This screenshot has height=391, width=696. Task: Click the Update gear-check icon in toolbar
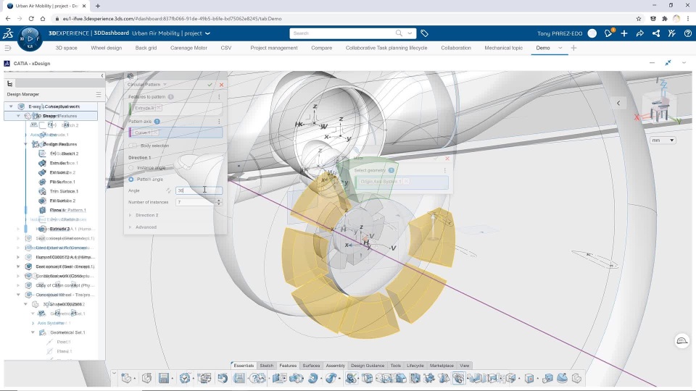coord(185,378)
